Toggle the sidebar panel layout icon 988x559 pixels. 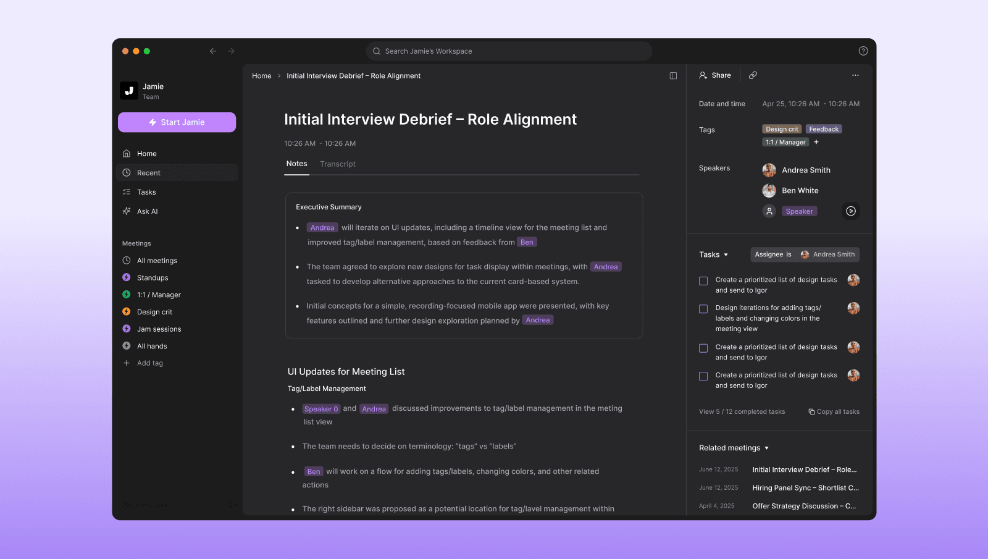[673, 76]
